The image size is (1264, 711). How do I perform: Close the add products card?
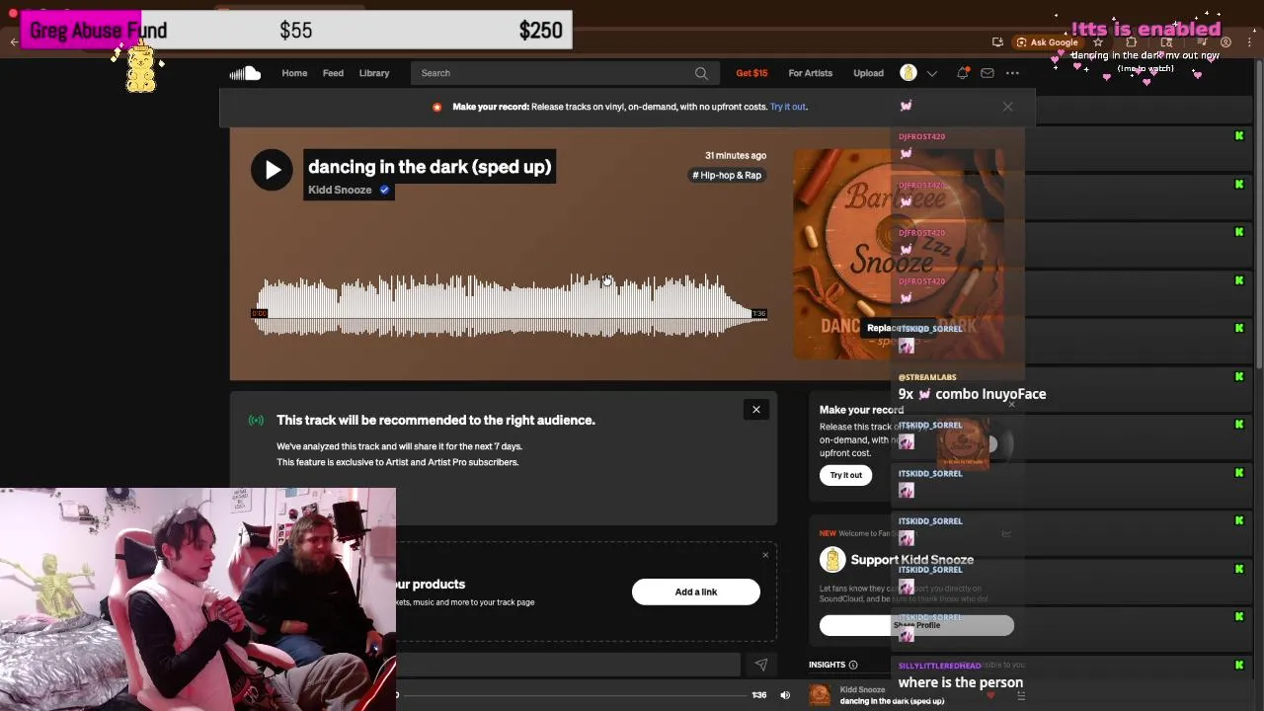764,555
